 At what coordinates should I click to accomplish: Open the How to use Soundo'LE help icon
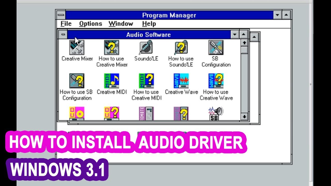[x=181, y=48]
